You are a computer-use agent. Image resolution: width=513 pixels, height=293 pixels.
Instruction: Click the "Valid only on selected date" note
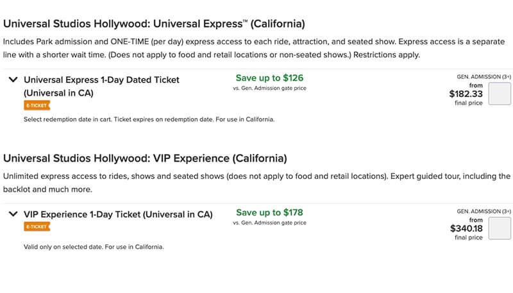(x=93, y=246)
